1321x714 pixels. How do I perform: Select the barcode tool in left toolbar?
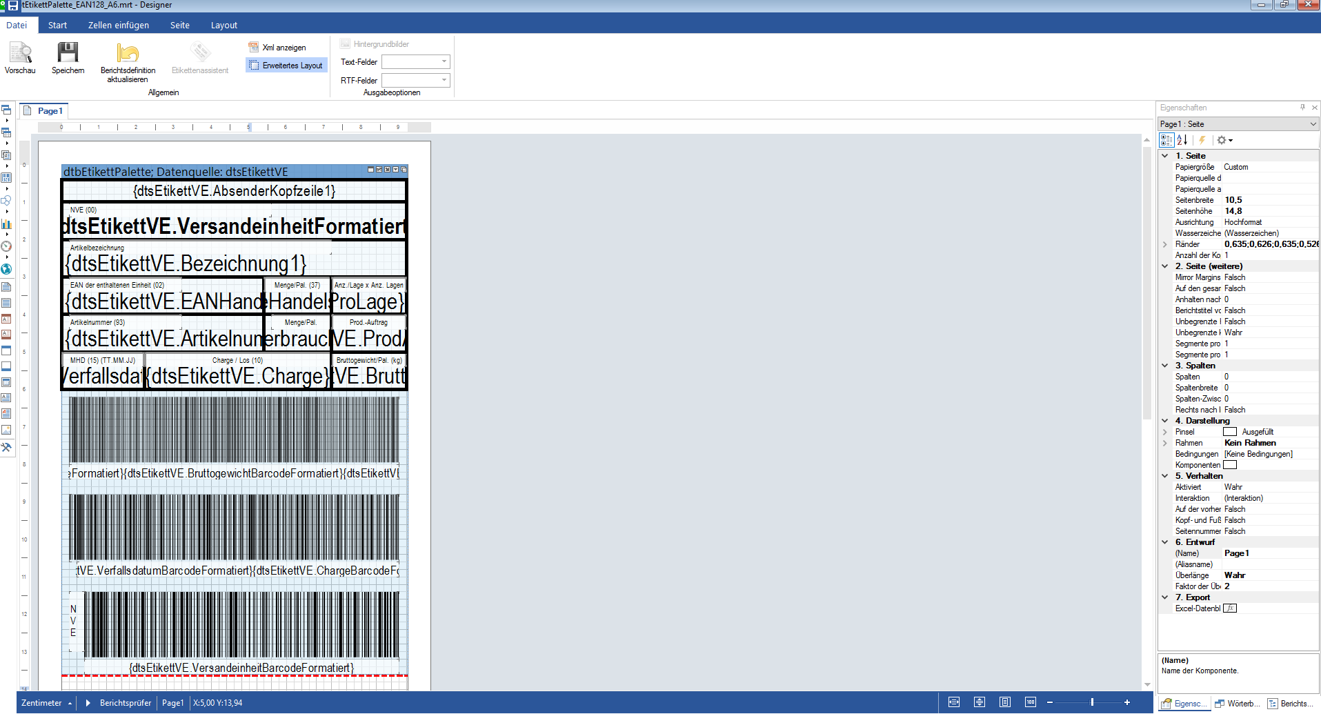click(6, 178)
